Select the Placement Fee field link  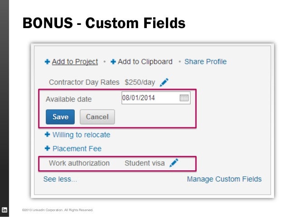[77, 149]
